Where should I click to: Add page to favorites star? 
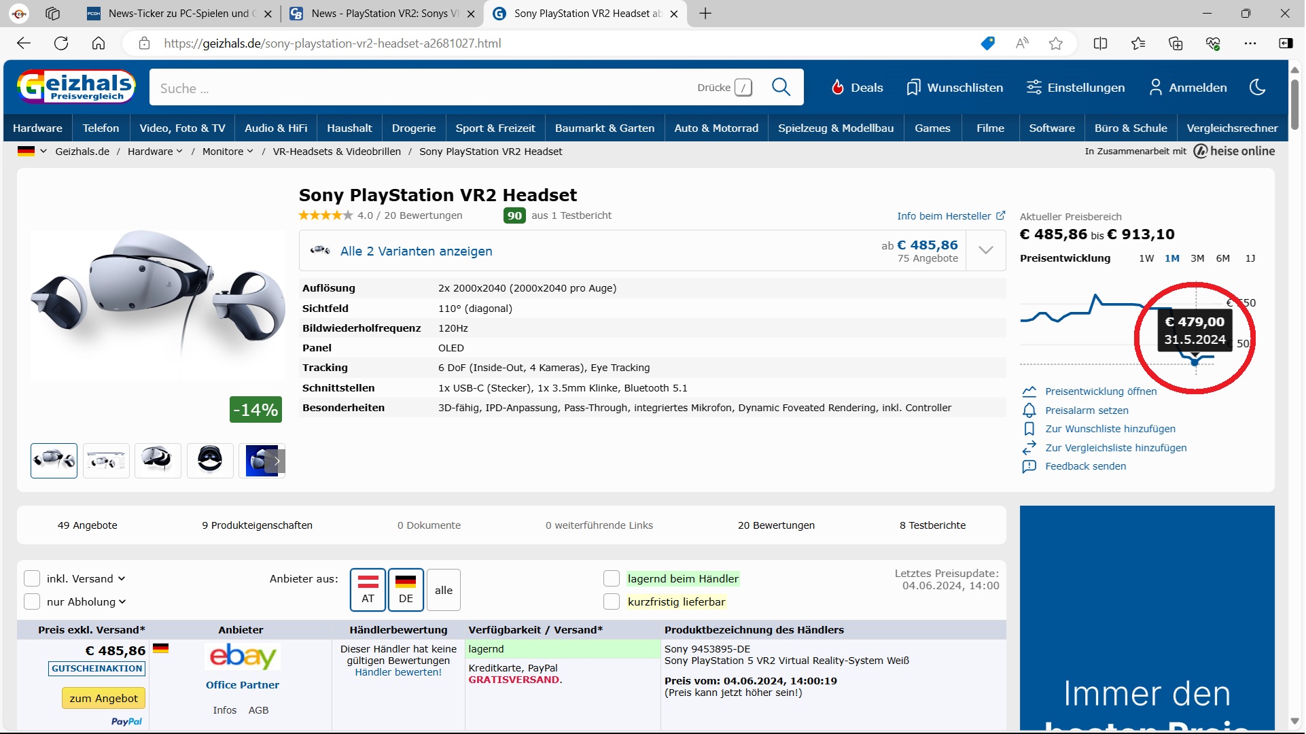pos(1056,43)
